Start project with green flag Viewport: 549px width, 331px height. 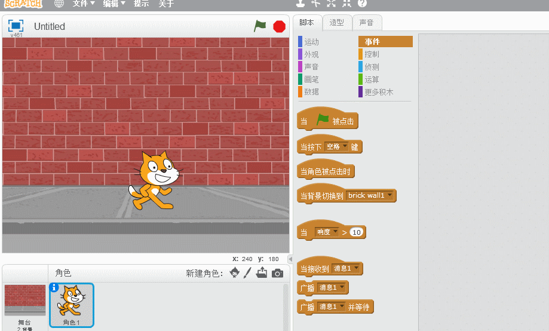coord(260,26)
